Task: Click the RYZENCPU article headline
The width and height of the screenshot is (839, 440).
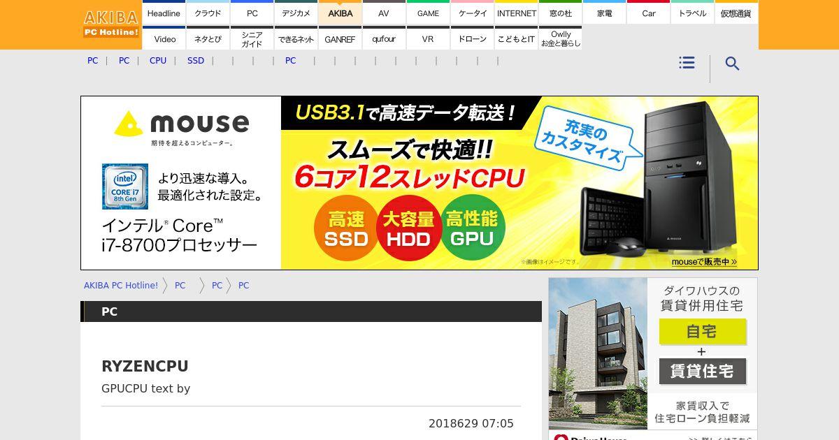Action: [x=145, y=367]
